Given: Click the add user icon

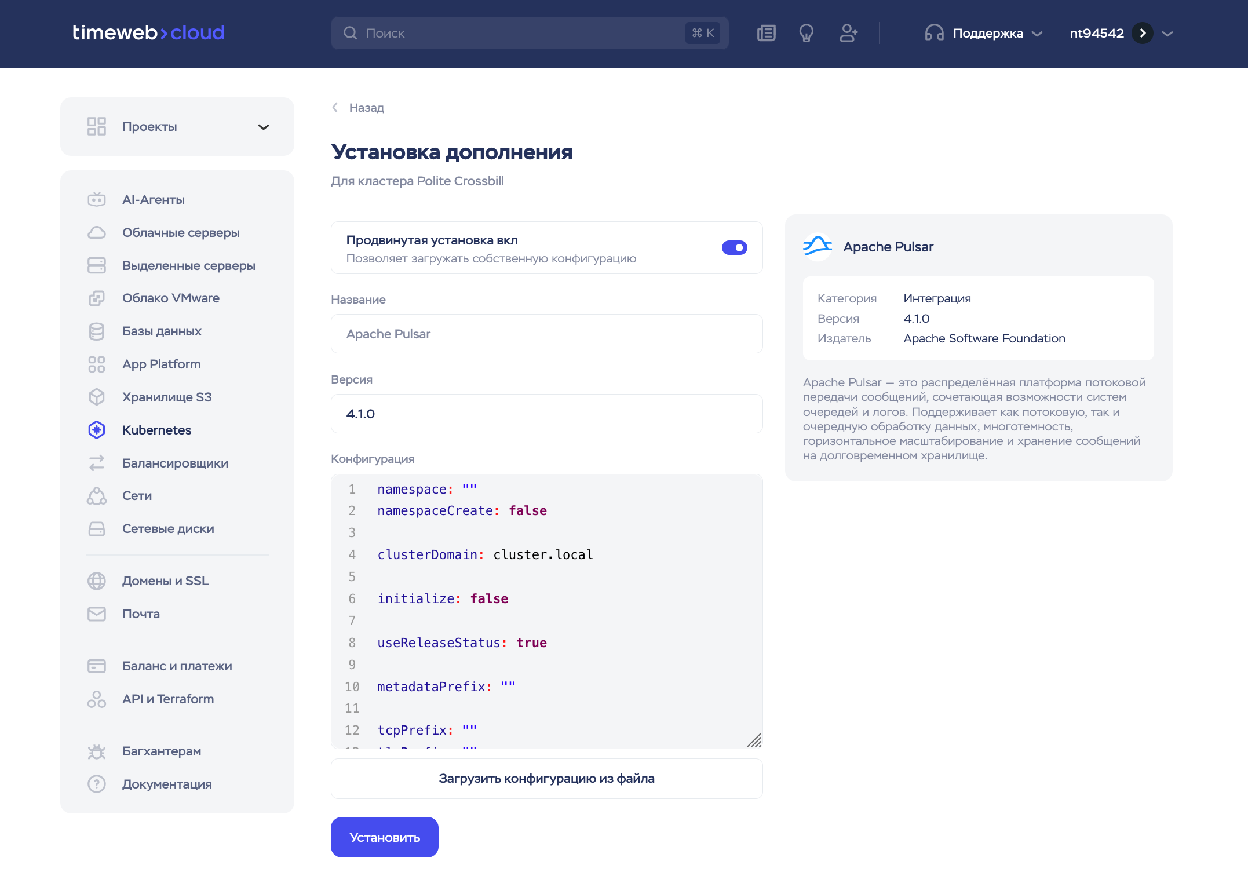Looking at the screenshot, I should tap(848, 33).
